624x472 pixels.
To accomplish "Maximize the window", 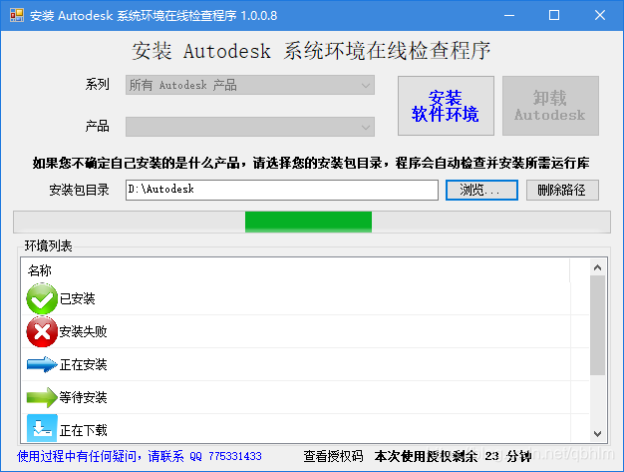I will click(554, 15).
